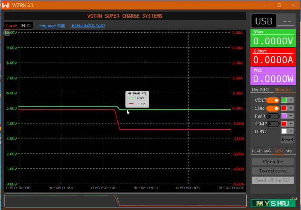Image resolution: width=301 pixels, height=210 pixels.
Task: Click the To real curve button
Action: 273,171
